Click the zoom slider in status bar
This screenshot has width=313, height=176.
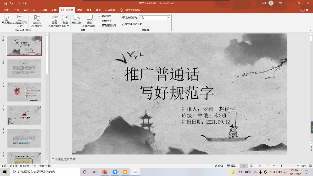[285, 165]
